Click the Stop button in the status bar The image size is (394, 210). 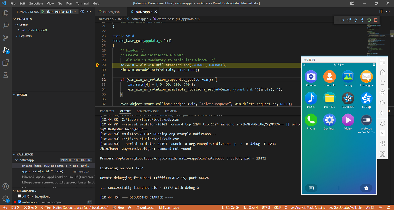click(119, 207)
